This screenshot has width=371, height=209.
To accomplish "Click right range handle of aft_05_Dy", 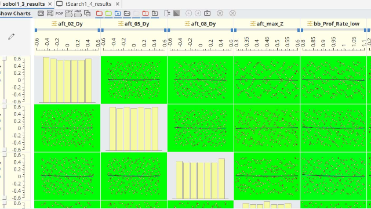I will tap(165, 30).
